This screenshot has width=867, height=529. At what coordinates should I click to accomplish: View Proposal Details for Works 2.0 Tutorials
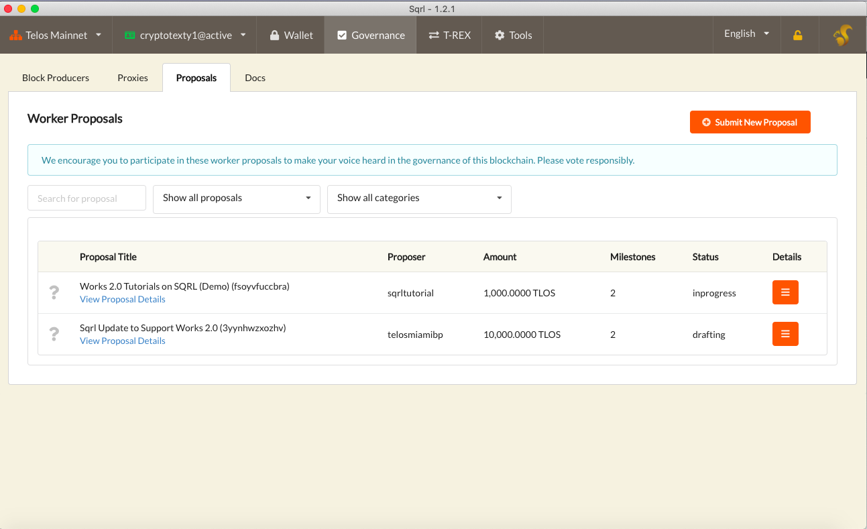(x=123, y=299)
